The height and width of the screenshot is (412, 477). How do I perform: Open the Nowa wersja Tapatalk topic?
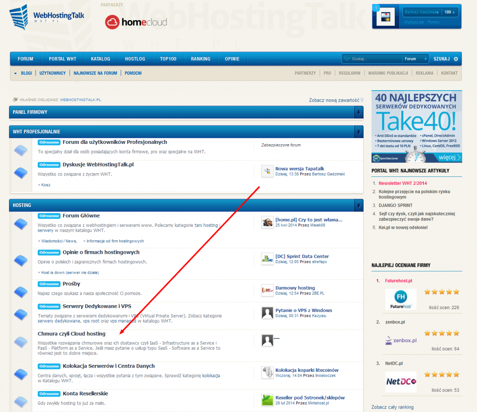pos(300,168)
